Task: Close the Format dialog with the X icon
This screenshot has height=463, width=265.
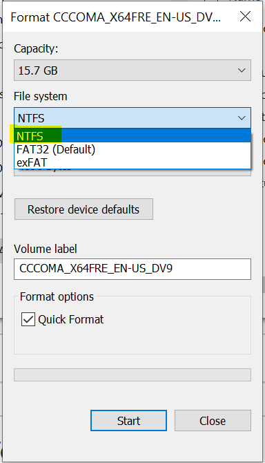Action: (245, 17)
